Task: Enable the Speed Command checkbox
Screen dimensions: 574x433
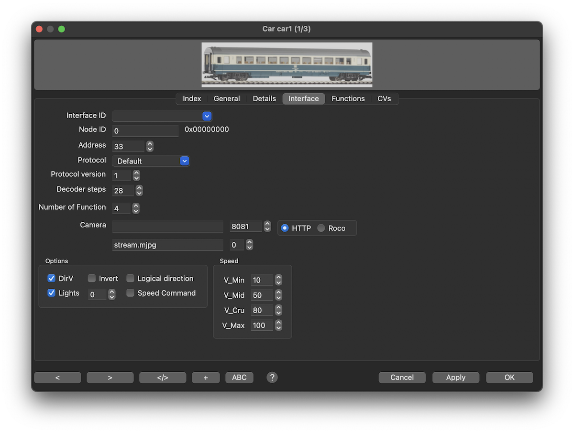Action: 130,293
